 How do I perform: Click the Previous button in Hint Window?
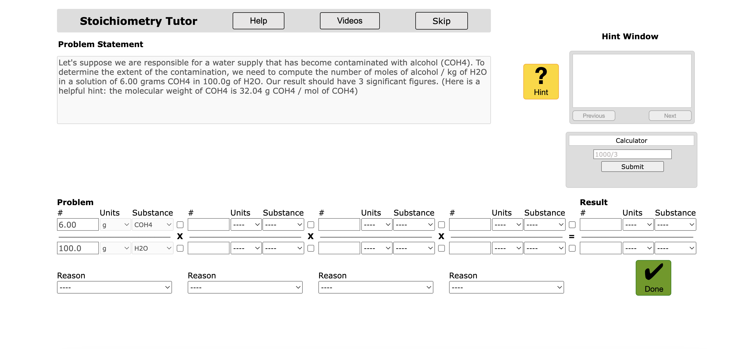click(593, 116)
